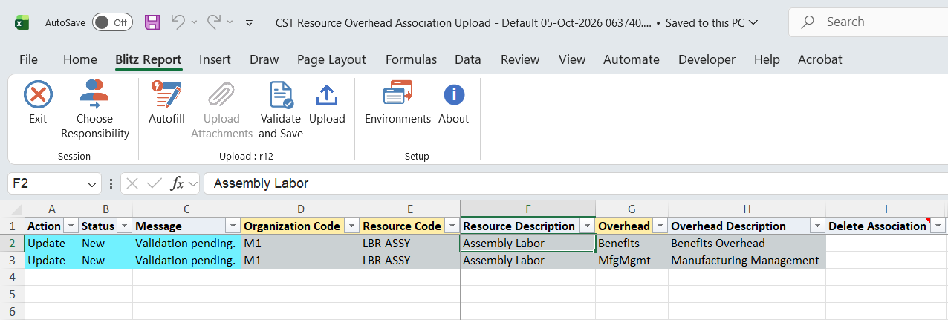Switch to the Insert tab

coord(215,59)
